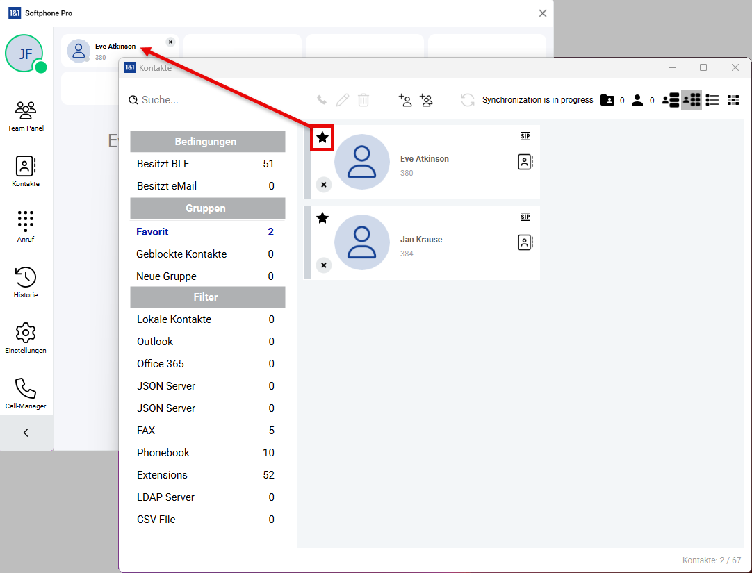This screenshot has height=573, width=752.
Task: Open the Call-Manager
Action: pyautogui.click(x=26, y=393)
